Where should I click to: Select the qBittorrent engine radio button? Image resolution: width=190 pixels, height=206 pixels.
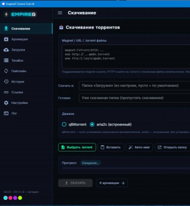(x=64, y=124)
